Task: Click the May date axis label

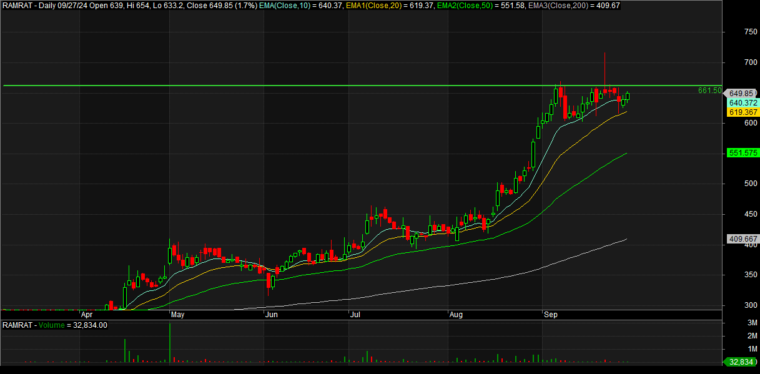Action: (x=178, y=315)
